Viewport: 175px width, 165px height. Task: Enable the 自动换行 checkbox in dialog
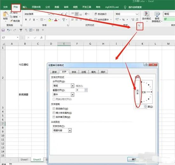tap(54, 109)
